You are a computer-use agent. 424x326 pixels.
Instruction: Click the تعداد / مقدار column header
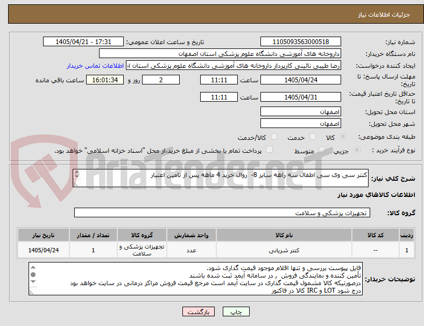coord(93,235)
